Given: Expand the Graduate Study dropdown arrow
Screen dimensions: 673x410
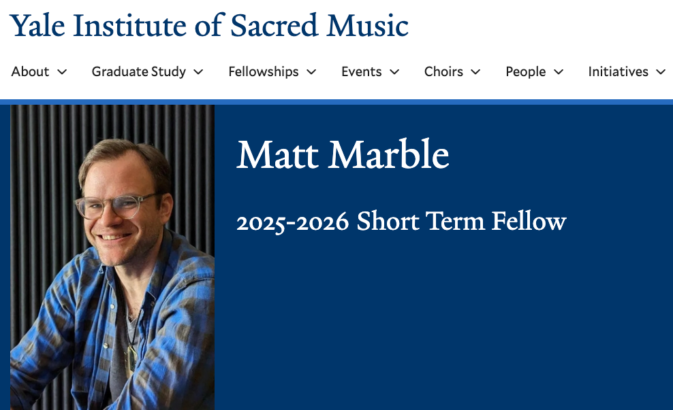Looking at the screenshot, I should coord(198,72).
